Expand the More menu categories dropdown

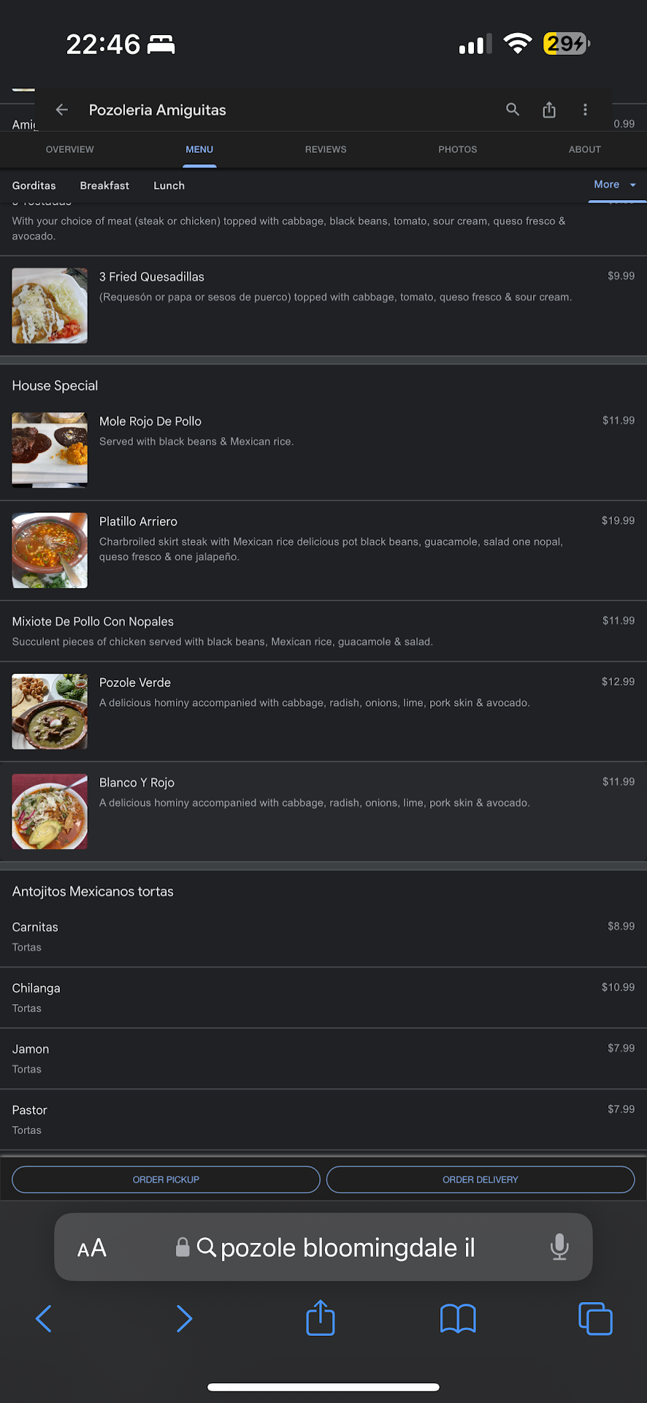pyautogui.click(x=615, y=185)
